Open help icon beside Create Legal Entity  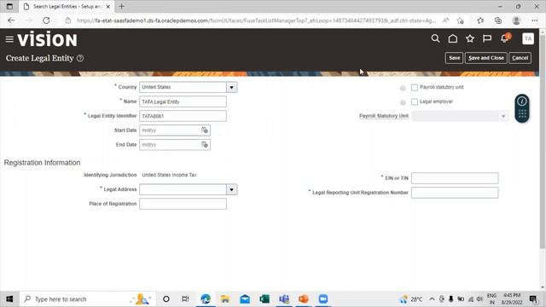pos(80,58)
